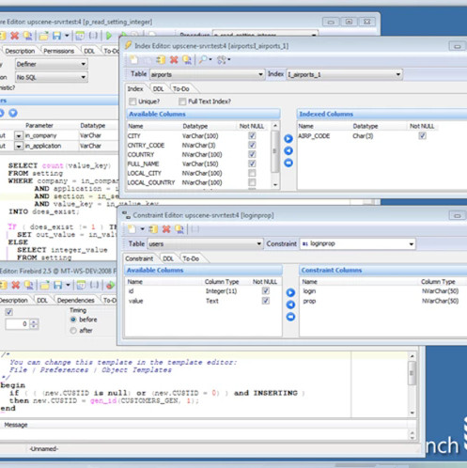467x468 pixels.
Task: Click the yellow copy icon in Constraint Editor toolbar
Action: (153, 229)
